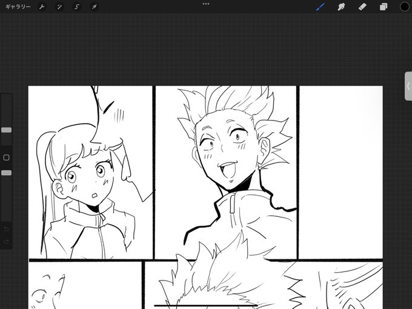Tap the home indicator bar at bottom

click(206, 305)
